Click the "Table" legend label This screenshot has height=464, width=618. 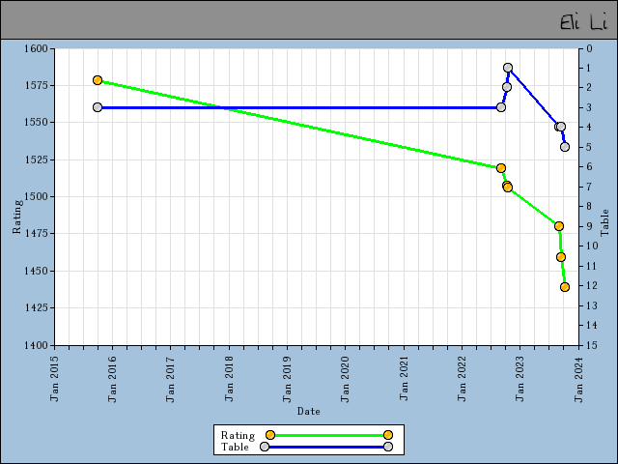(235, 447)
